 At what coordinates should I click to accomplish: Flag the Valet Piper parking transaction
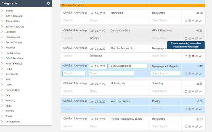point(193,109)
